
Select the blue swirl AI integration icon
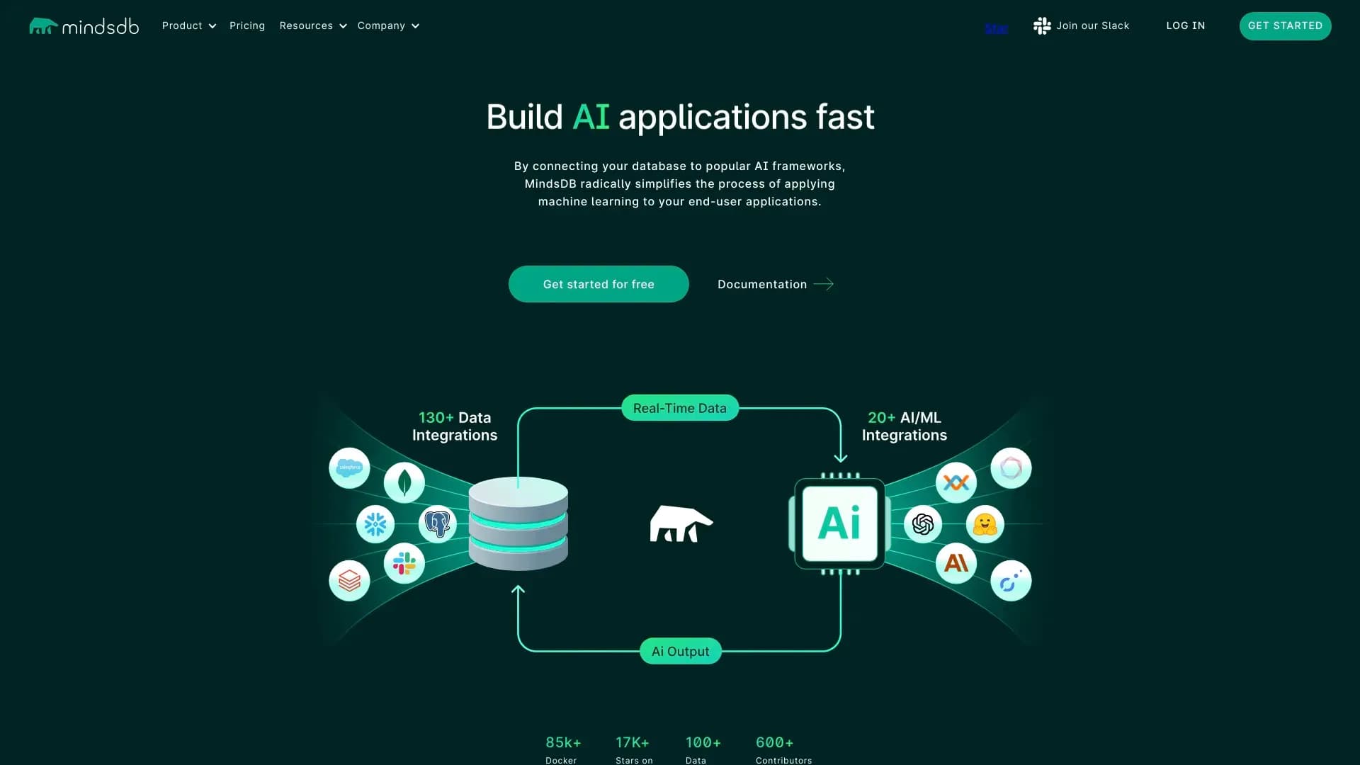1011,581
